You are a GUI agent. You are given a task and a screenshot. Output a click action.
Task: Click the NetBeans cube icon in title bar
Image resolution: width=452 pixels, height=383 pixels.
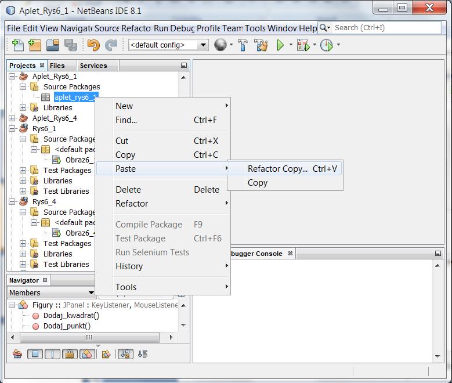[11, 11]
